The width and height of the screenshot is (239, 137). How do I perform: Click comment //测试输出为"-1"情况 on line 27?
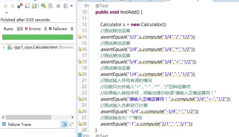121,118
